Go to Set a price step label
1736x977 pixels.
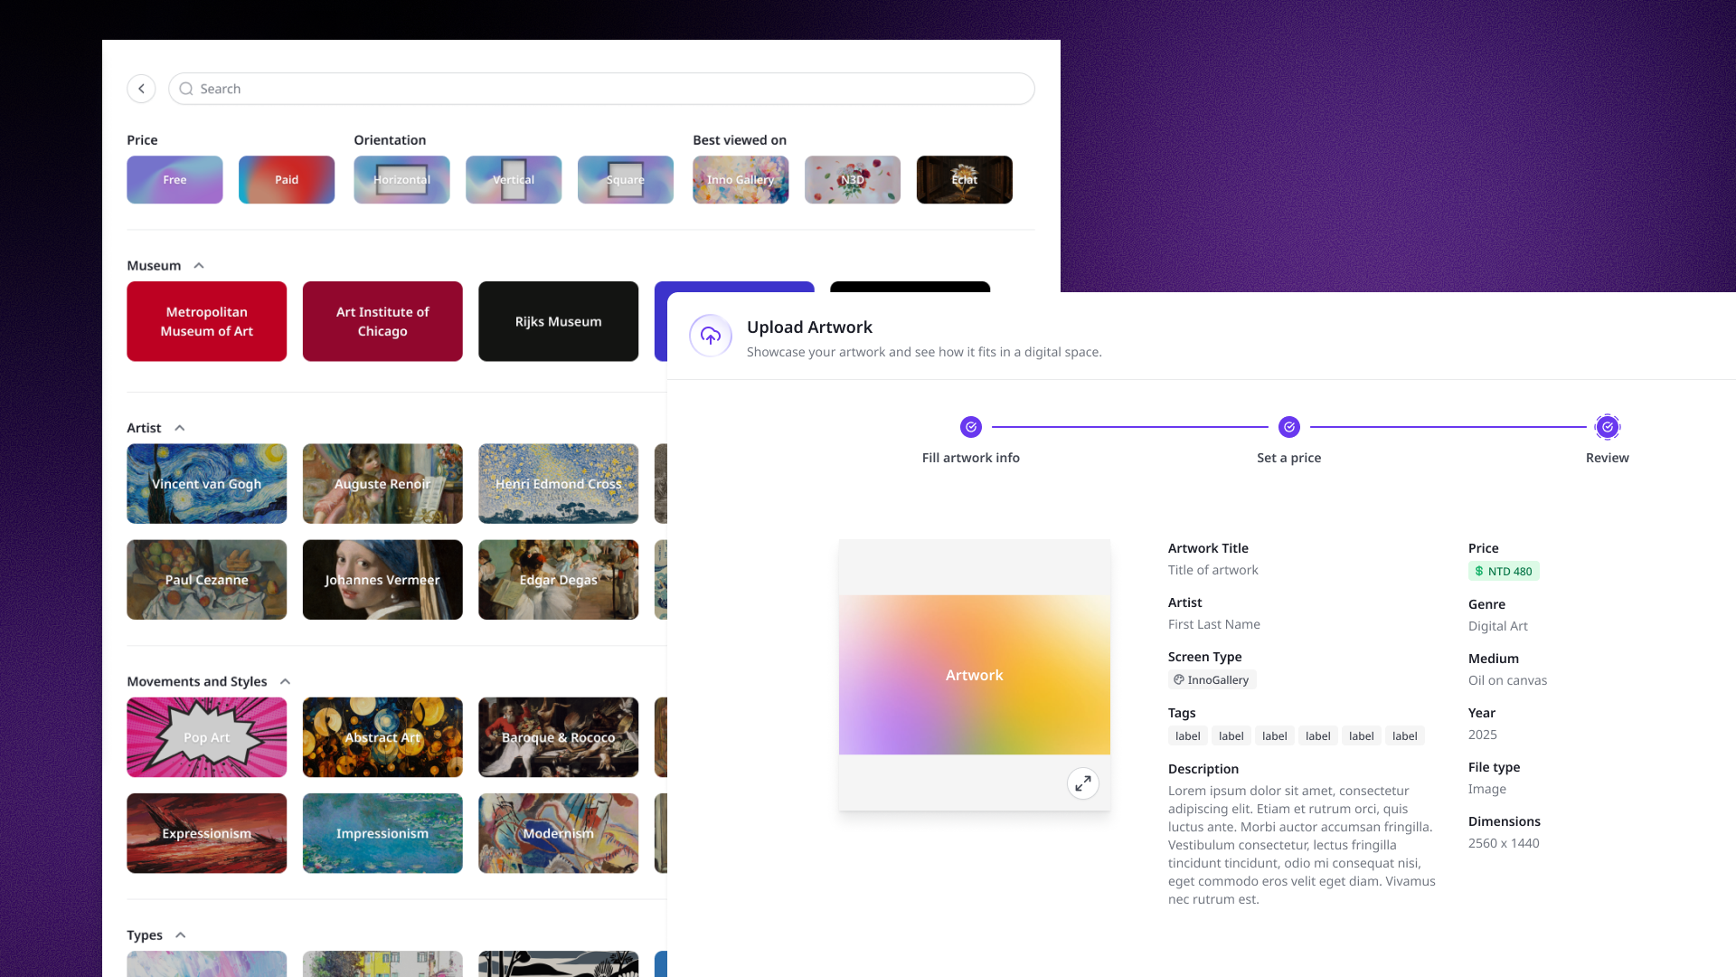[1289, 458]
